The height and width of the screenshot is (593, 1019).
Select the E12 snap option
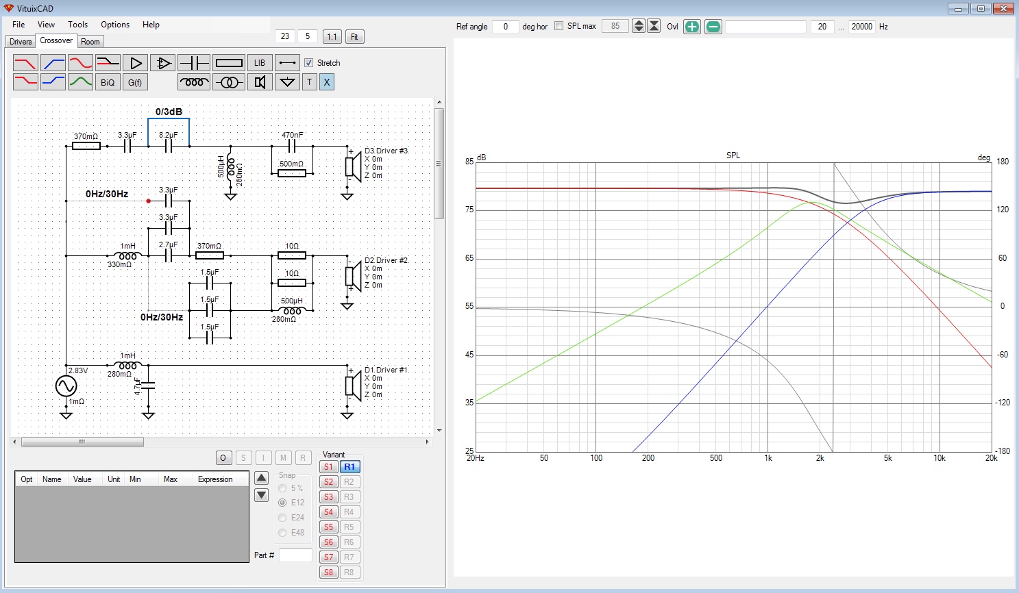(x=282, y=503)
